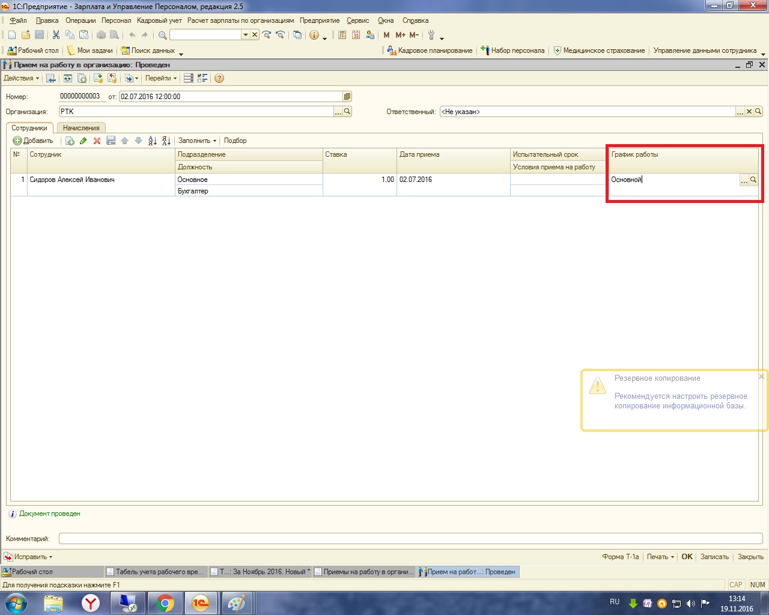769x615 pixels.
Task: Click the M- memory subtract button
Action: point(414,35)
